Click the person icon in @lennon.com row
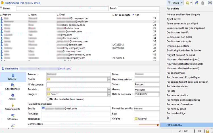The height and width of the screenshot is (133, 213). (1, 38)
